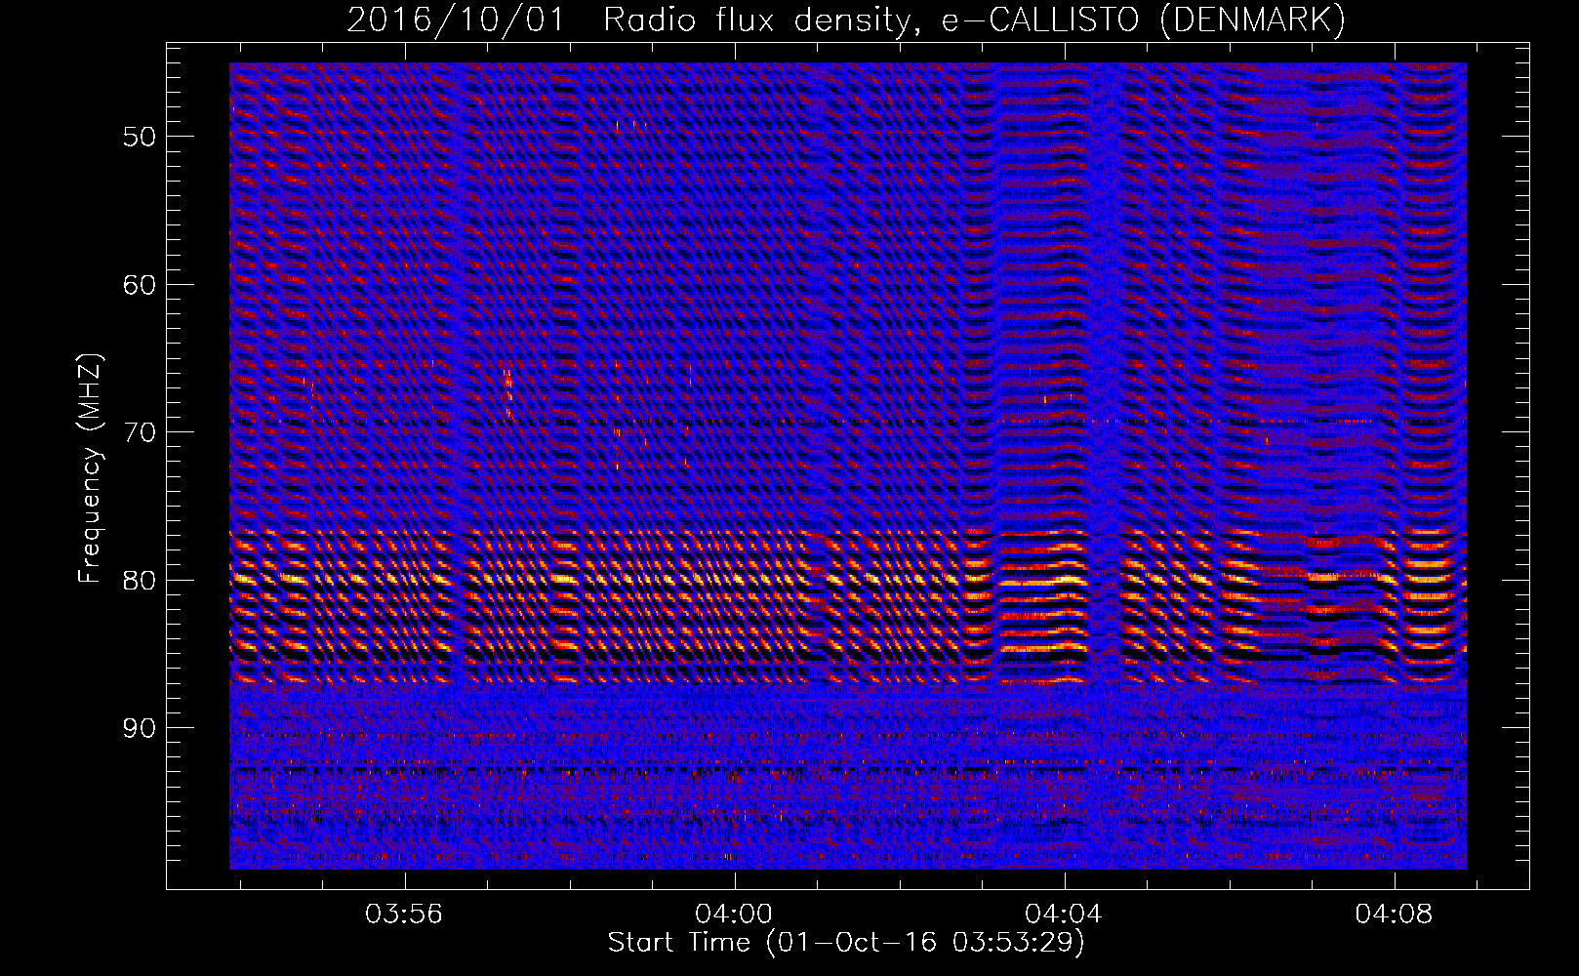Click the 04:00 time tick label
The image size is (1579, 976).
[734, 914]
